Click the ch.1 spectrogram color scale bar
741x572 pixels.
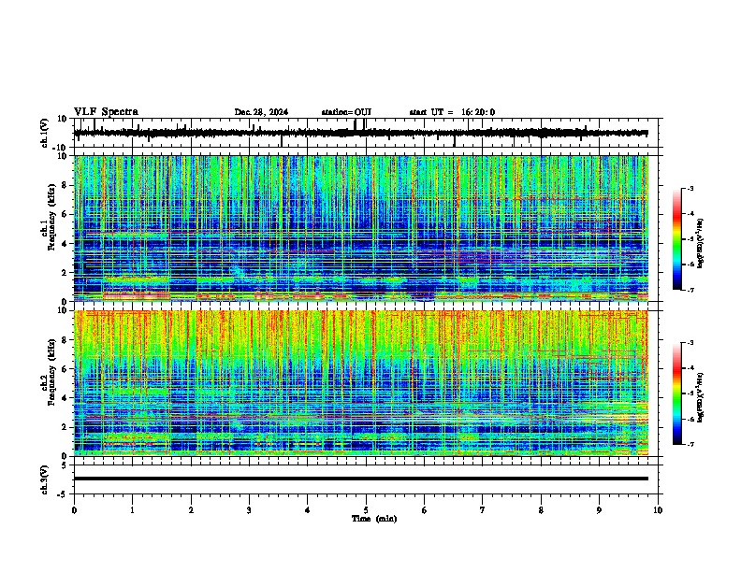coord(676,239)
